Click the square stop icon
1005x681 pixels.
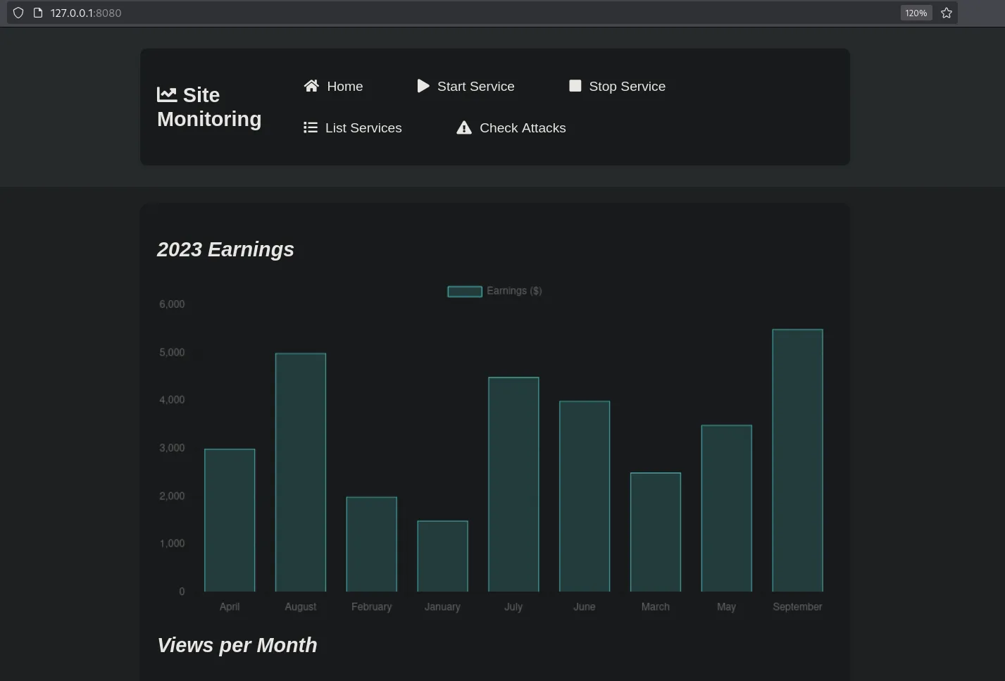tap(575, 86)
